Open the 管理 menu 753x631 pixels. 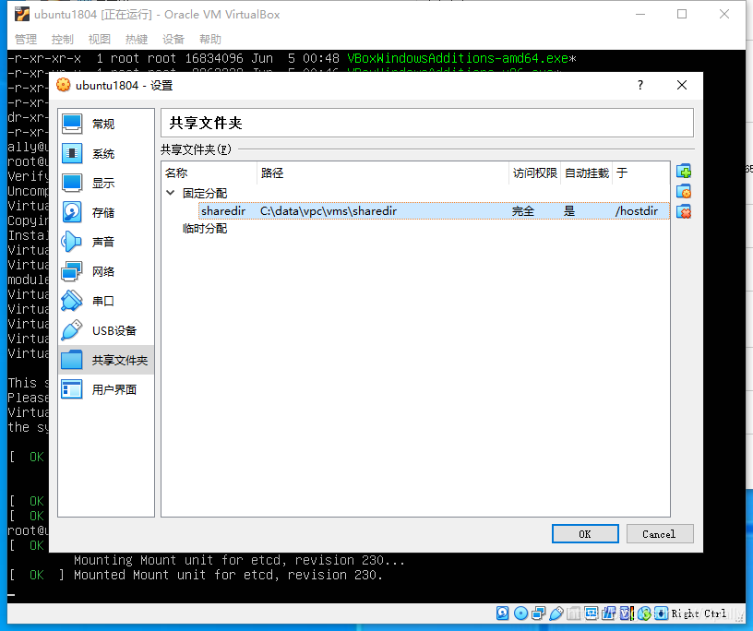26,39
